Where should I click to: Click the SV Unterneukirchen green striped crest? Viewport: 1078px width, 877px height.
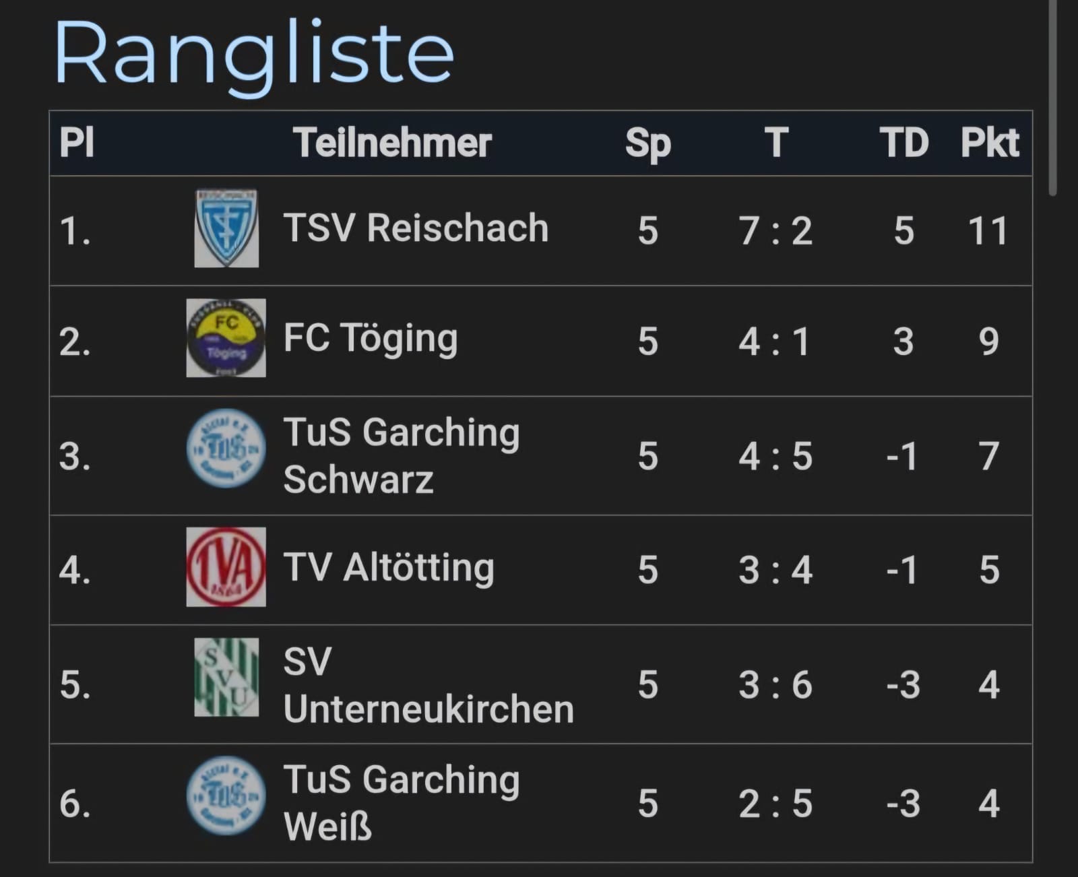[226, 678]
